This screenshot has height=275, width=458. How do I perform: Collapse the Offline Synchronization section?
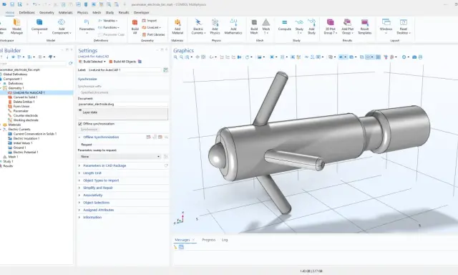click(x=79, y=137)
